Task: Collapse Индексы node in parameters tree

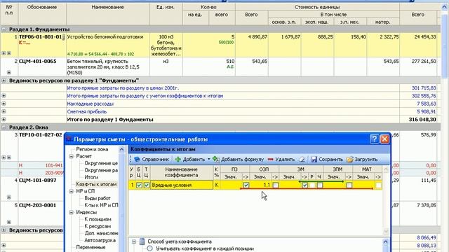Action: pos(72,212)
